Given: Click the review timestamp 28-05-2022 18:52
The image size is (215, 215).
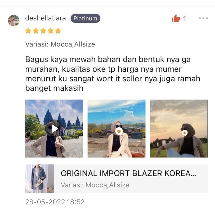Looking at the screenshot, I should click(x=55, y=202).
